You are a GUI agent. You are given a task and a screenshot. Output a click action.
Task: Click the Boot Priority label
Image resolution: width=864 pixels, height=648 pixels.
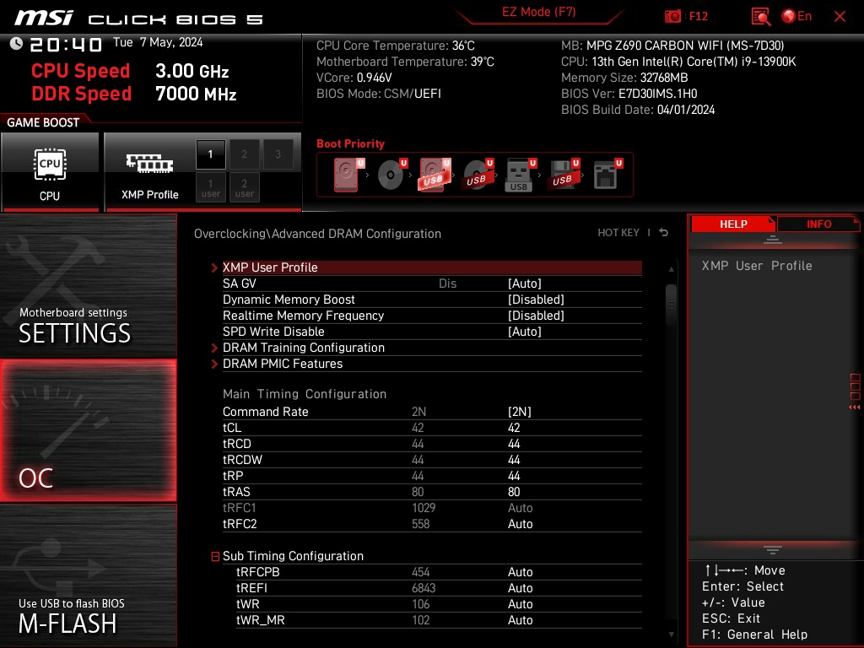[350, 143]
